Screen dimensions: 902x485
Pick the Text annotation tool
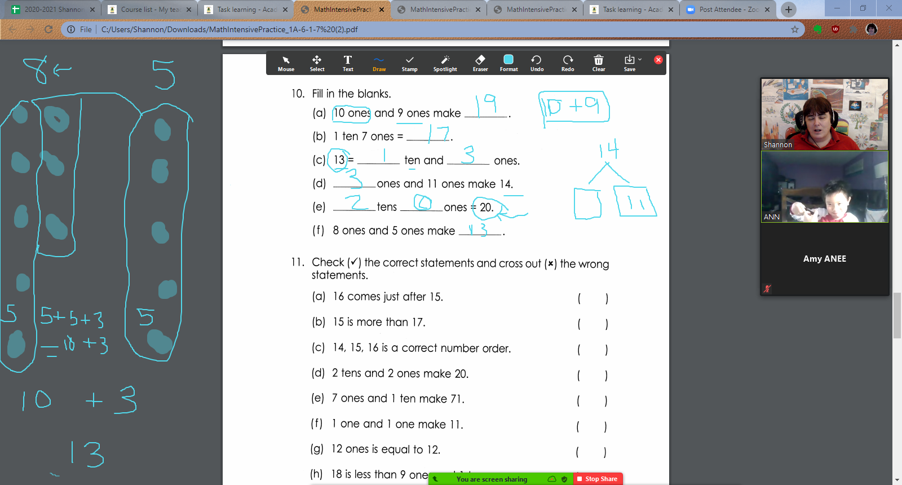tap(348, 64)
